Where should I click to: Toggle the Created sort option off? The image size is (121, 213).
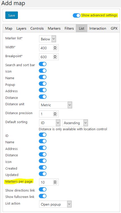pos(43,167)
